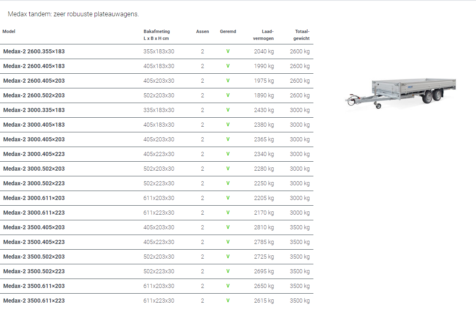Select model Medax-2 3500.611×203
This screenshot has height=314, width=476.
point(34,286)
